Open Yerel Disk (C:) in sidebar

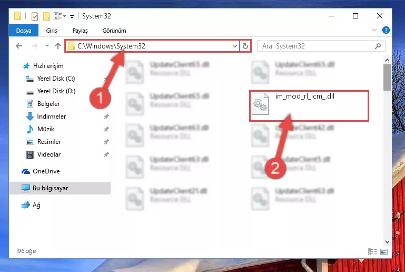[x=56, y=79]
